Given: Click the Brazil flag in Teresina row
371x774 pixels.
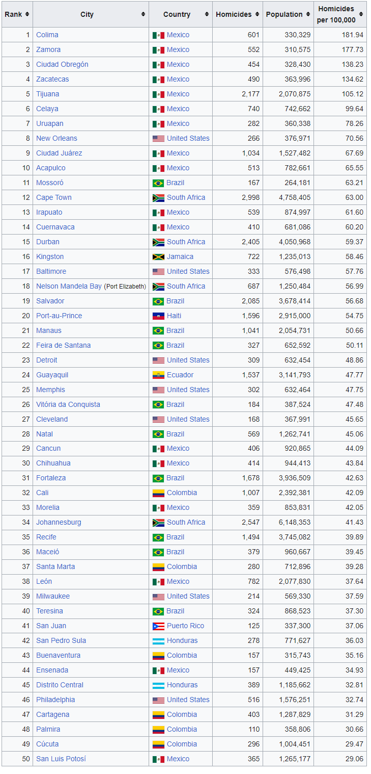Looking at the screenshot, I should coord(158,611).
